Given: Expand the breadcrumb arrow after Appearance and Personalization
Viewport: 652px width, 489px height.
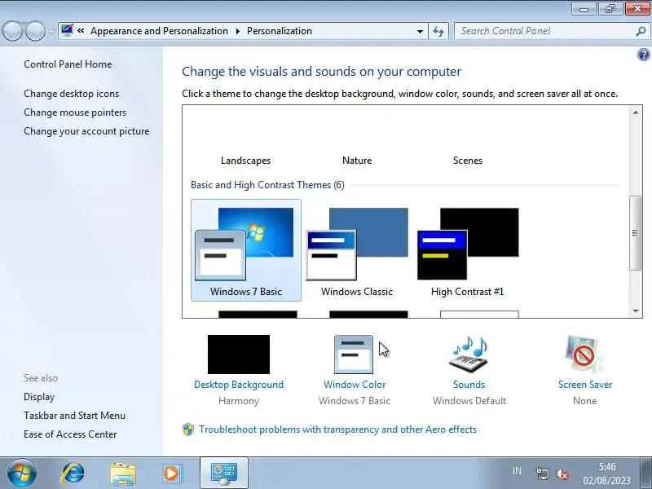Looking at the screenshot, I should [x=237, y=31].
